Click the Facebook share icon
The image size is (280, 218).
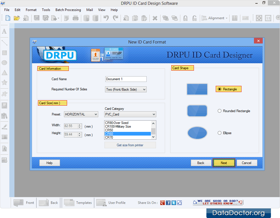[168, 203]
